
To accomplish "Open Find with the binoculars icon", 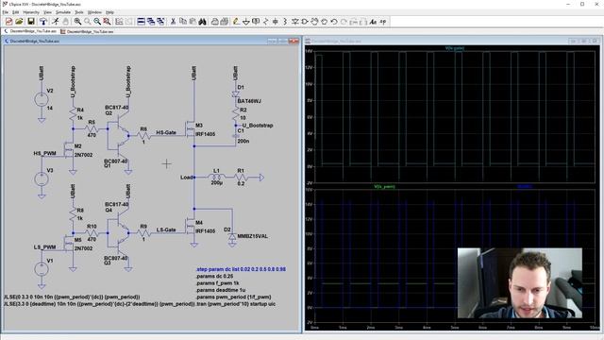I will [x=202, y=22].
